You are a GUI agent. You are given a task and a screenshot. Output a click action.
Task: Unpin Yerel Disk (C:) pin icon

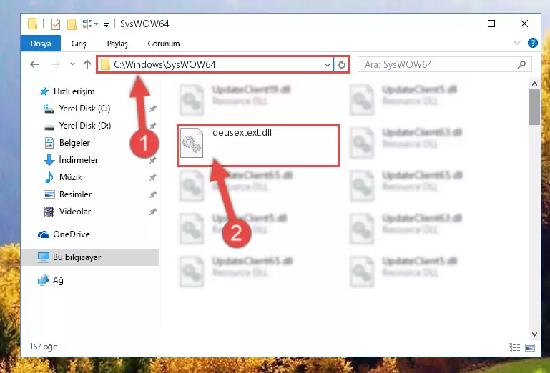coord(152,109)
